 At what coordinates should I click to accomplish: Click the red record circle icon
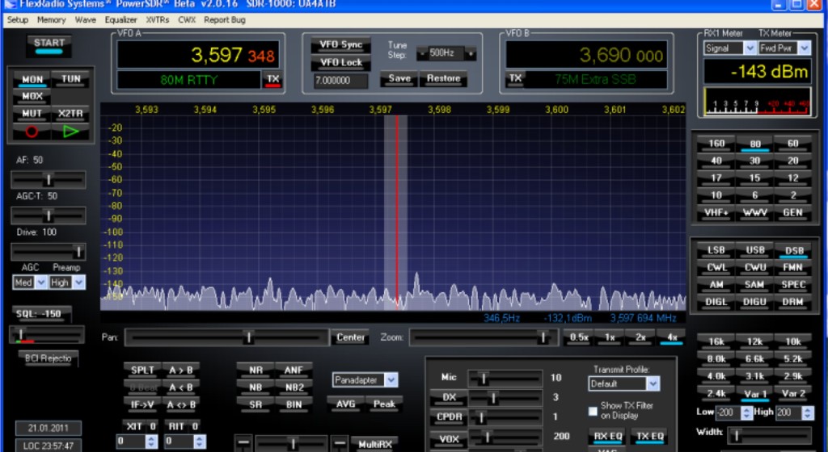(x=32, y=131)
